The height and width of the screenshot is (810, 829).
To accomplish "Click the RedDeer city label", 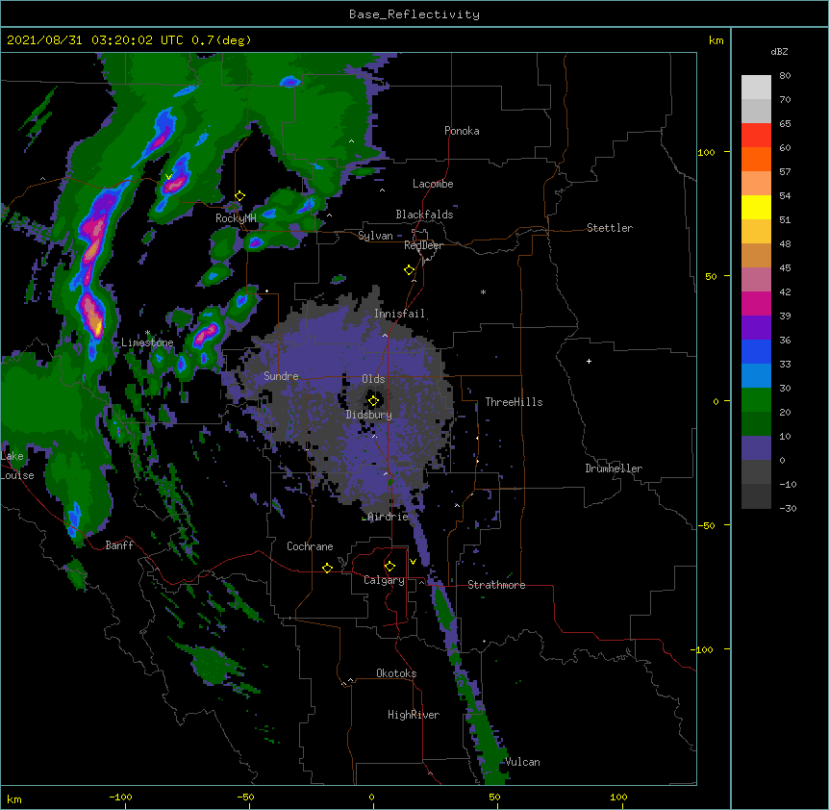I will 423,245.
